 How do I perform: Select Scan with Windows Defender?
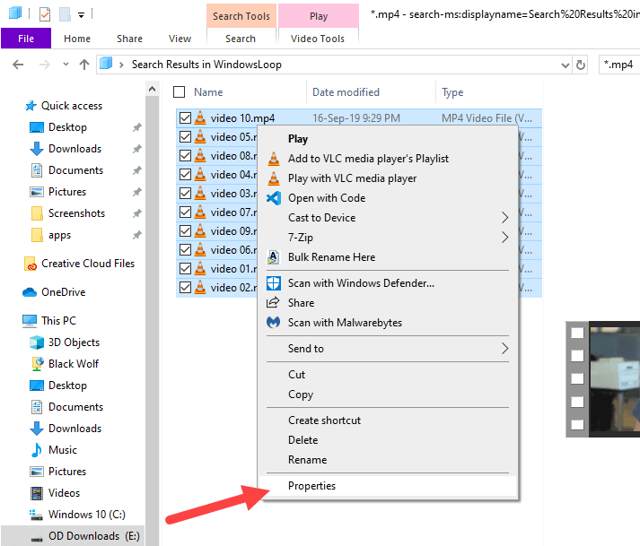[x=388, y=283]
